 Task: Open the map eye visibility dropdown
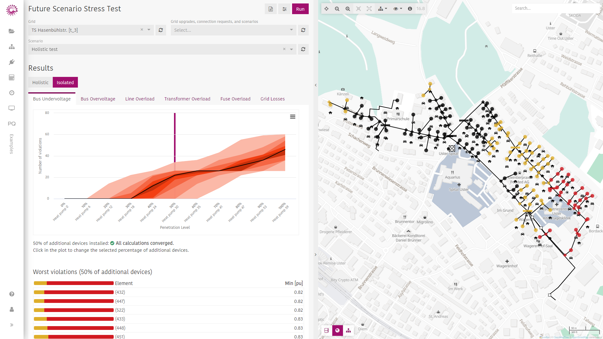[398, 9]
